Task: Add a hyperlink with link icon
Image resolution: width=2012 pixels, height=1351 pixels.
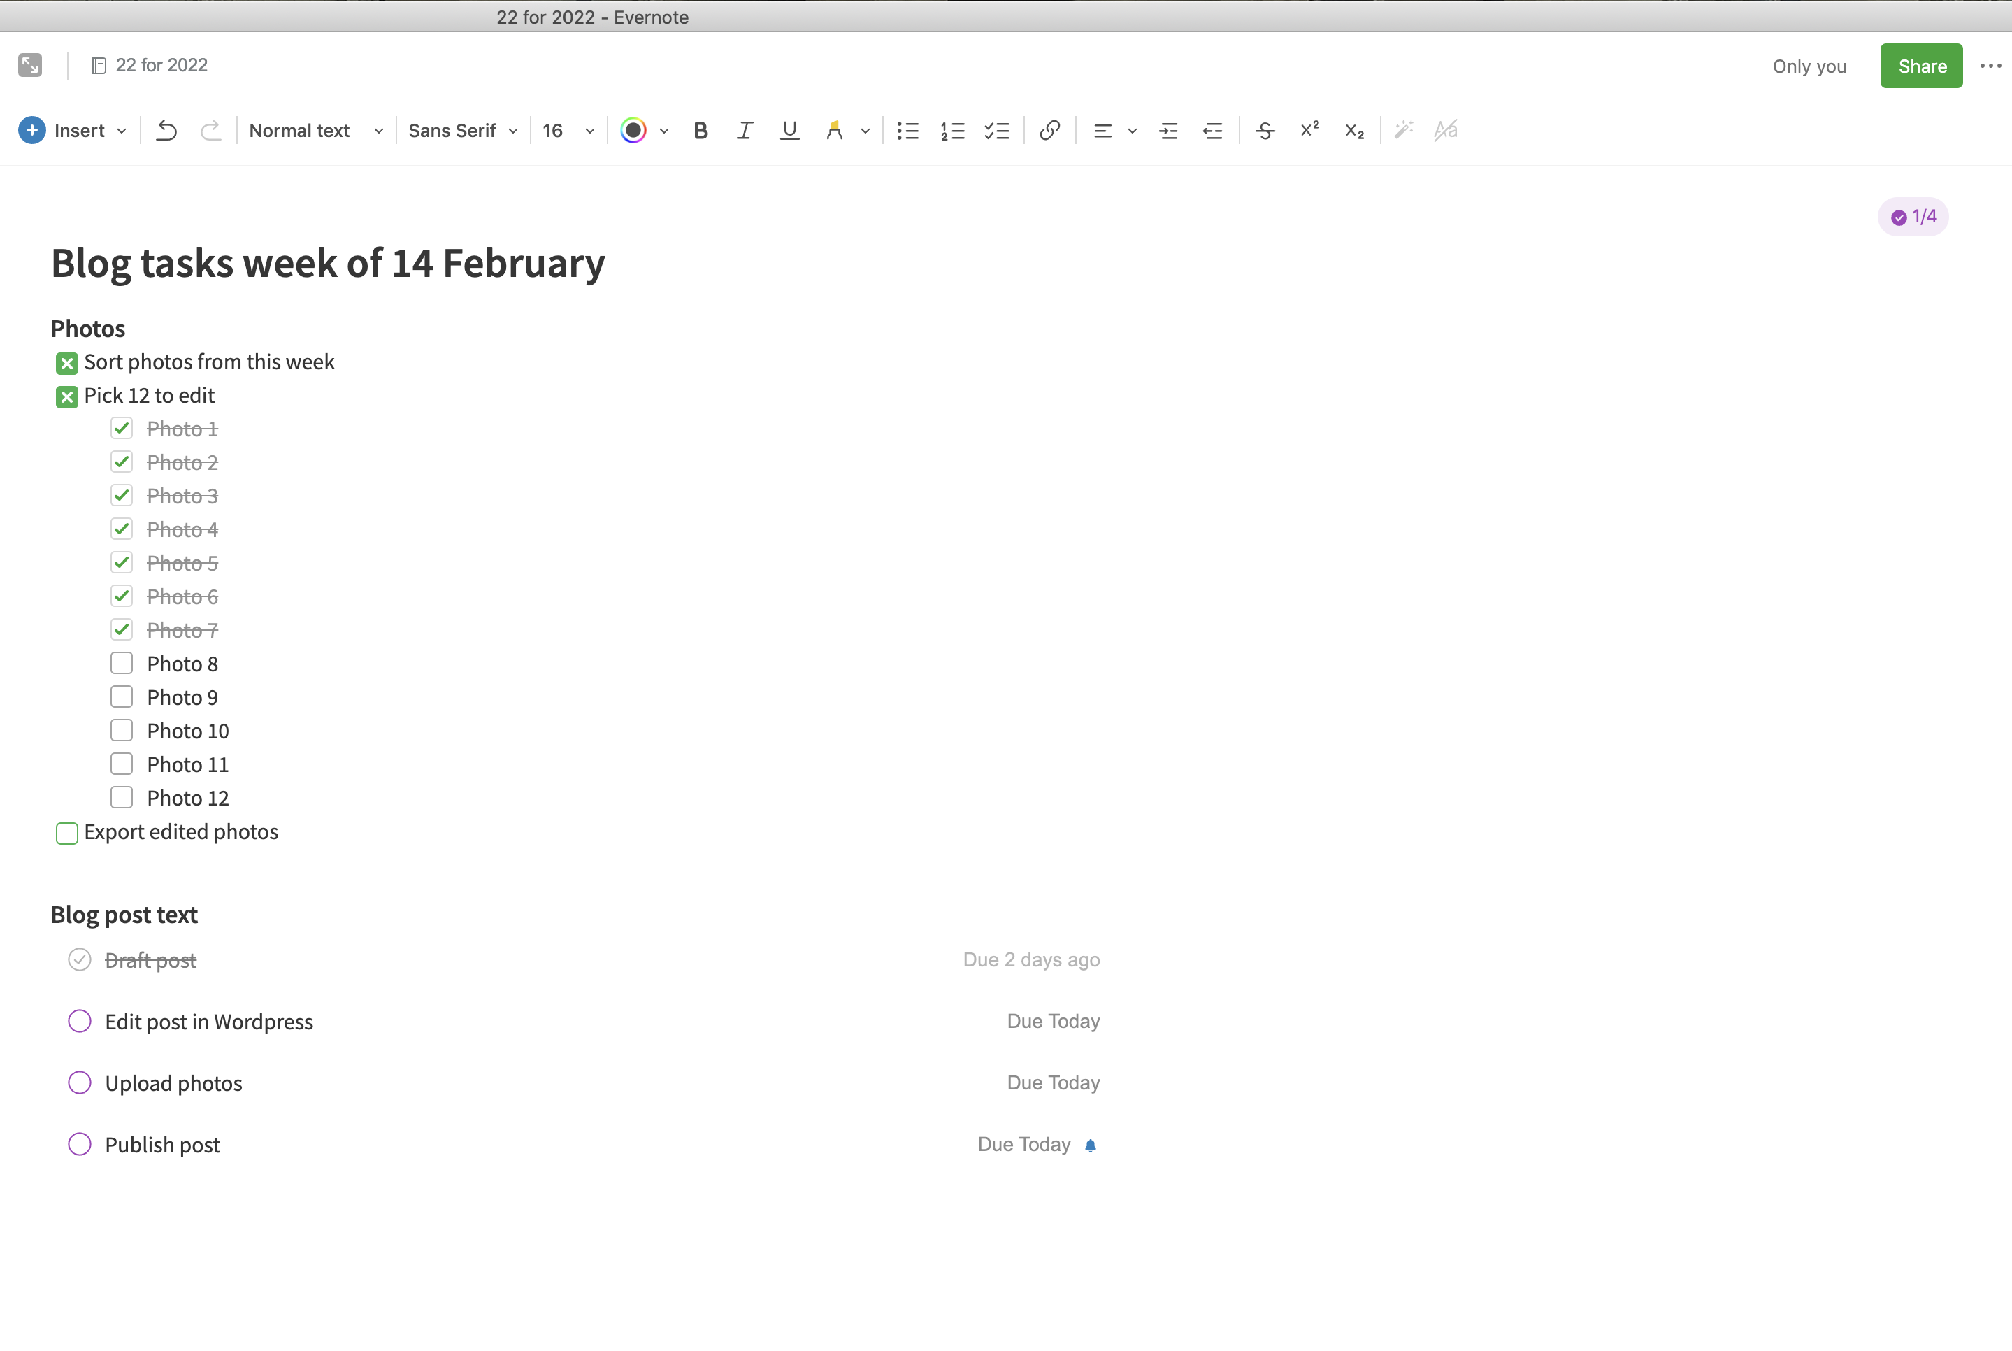Action: (x=1049, y=130)
